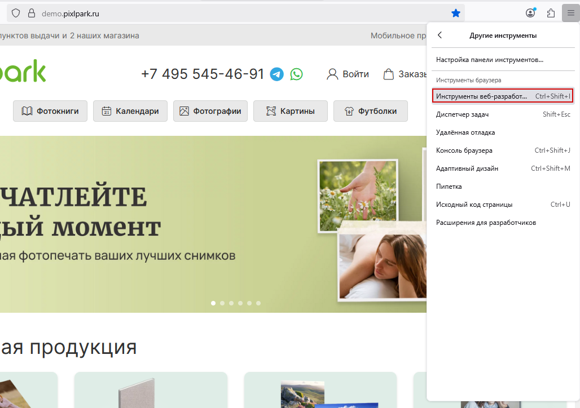Open the extensions puzzle icon
This screenshot has height=408, width=580.
pyautogui.click(x=551, y=13)
